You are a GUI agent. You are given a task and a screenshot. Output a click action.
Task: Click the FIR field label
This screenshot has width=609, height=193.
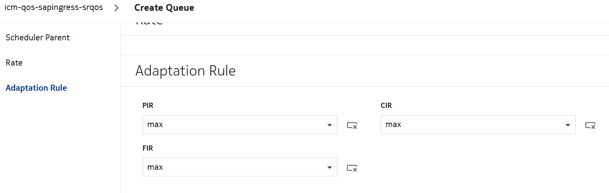point(148,148)
